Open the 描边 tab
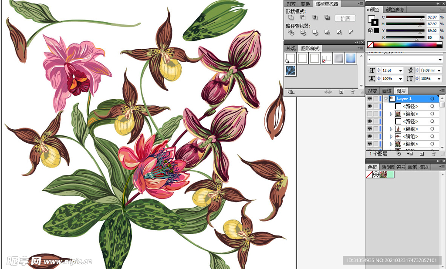 coord(424,167)
